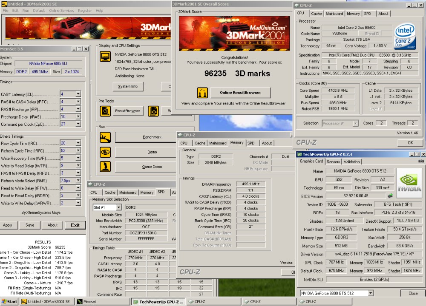Click the Memset taskbar button
The height and width of the screenshot is (306, 426).
pos(102,301)
